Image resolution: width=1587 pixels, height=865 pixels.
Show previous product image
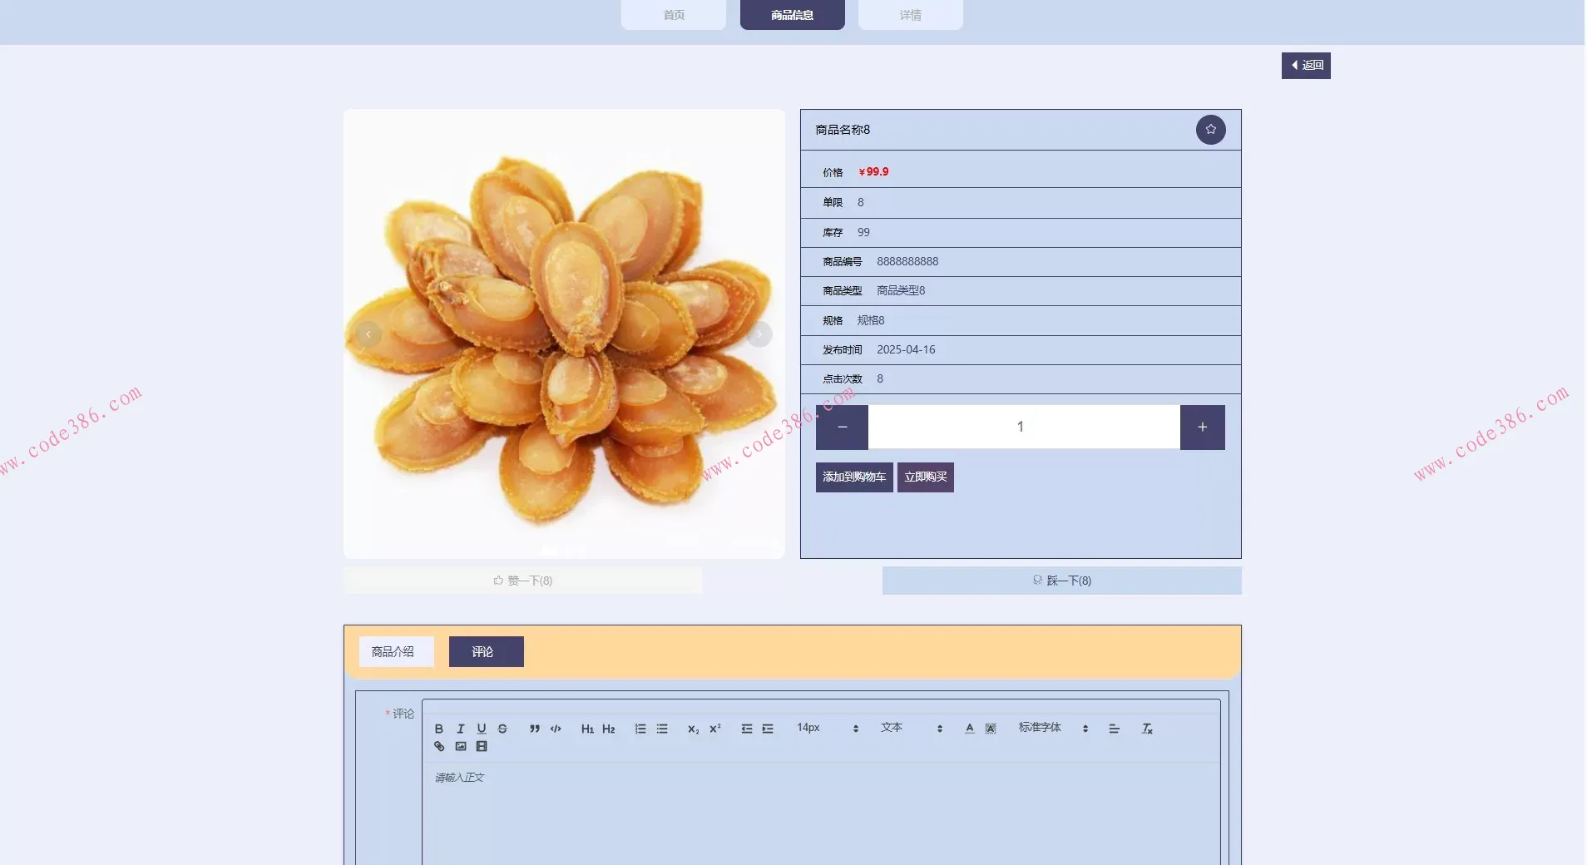(368, 334)
